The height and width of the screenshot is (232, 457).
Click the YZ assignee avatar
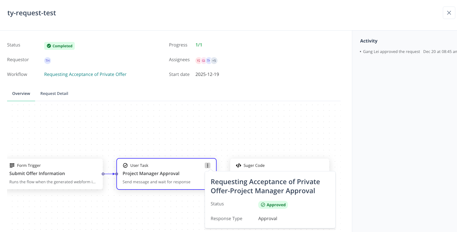(198, 61)
